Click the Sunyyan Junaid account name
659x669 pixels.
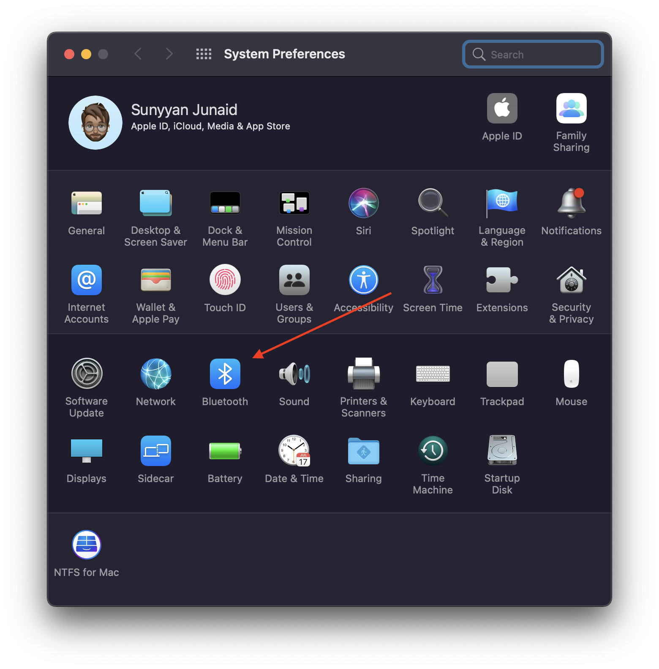(x=184, y=110)
